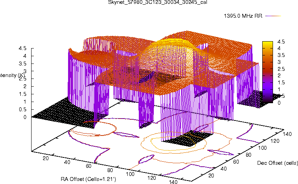Select the legend label 1395.0 MHz RR

[x=243, y=16]
